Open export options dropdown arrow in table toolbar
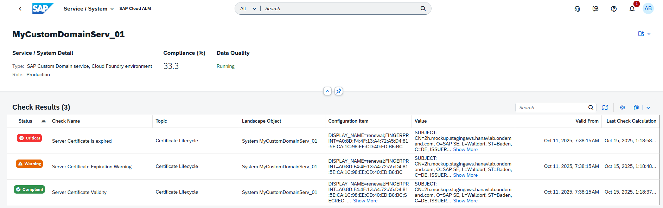Screen dimensions: 663x208 [648, 108]
